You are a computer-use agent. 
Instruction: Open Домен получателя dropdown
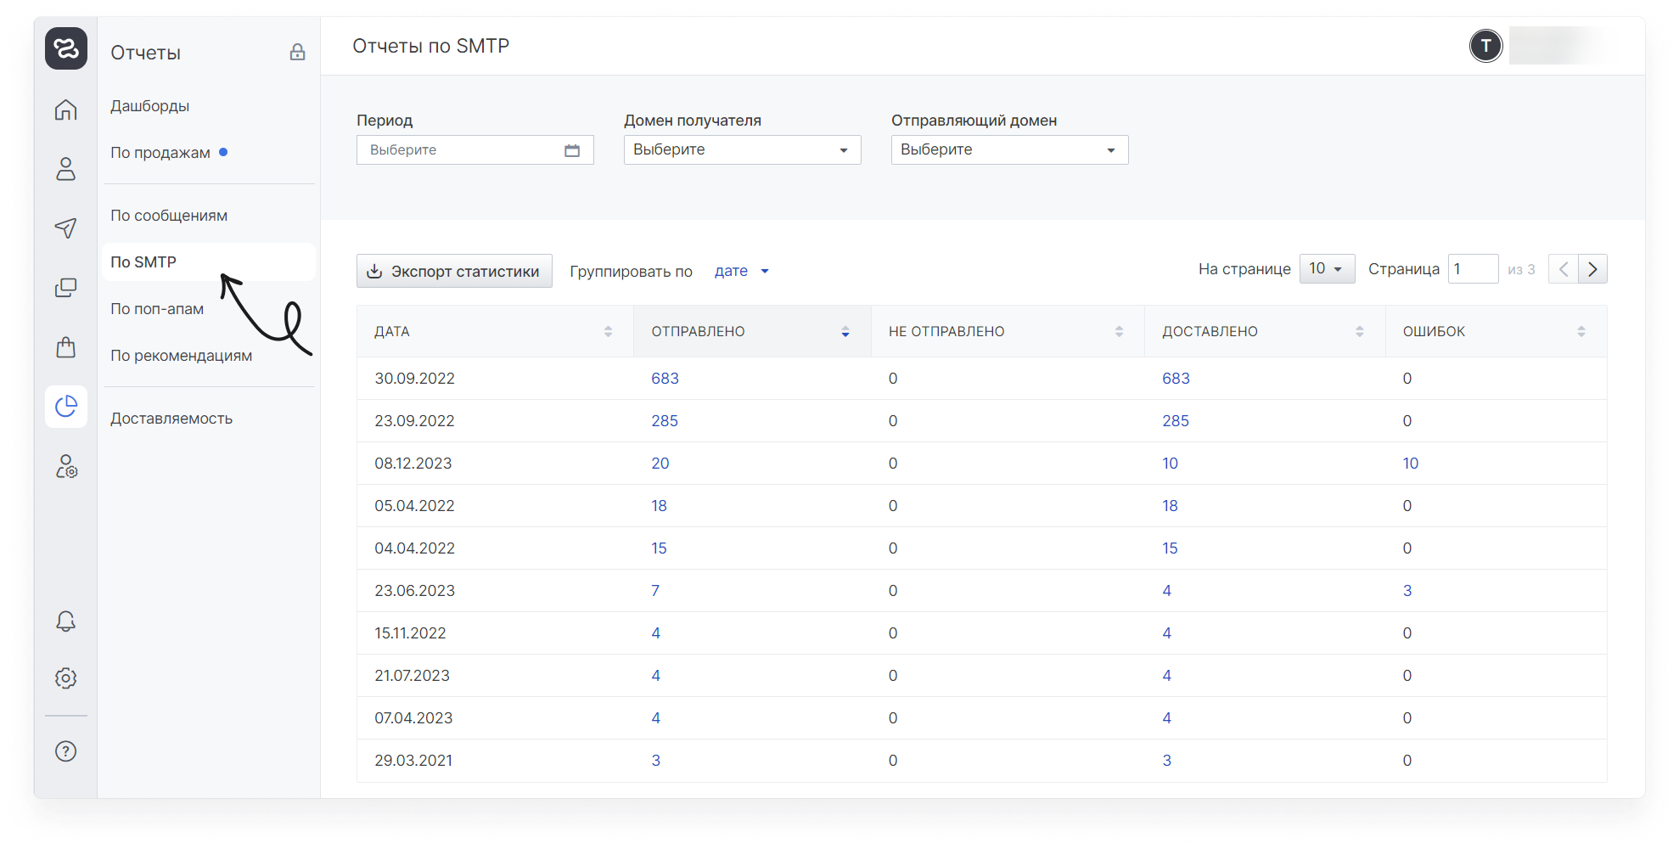click(743, 150)
